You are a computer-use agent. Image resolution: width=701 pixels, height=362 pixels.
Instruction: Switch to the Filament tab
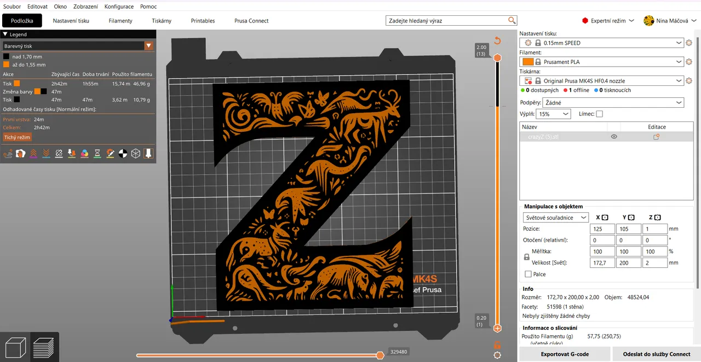[120, 21]
